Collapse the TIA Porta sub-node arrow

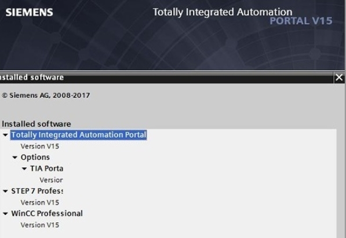point(24,169)
